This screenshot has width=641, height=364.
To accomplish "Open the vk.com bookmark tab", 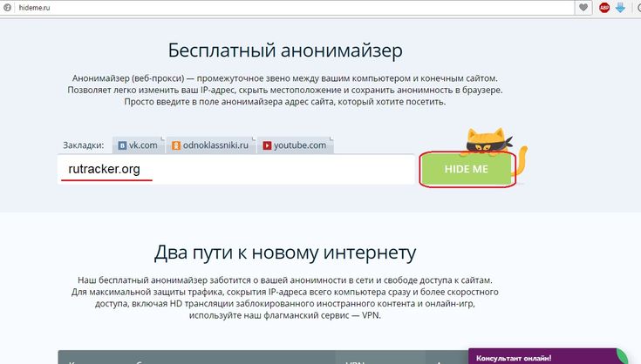I will (138, 145).
